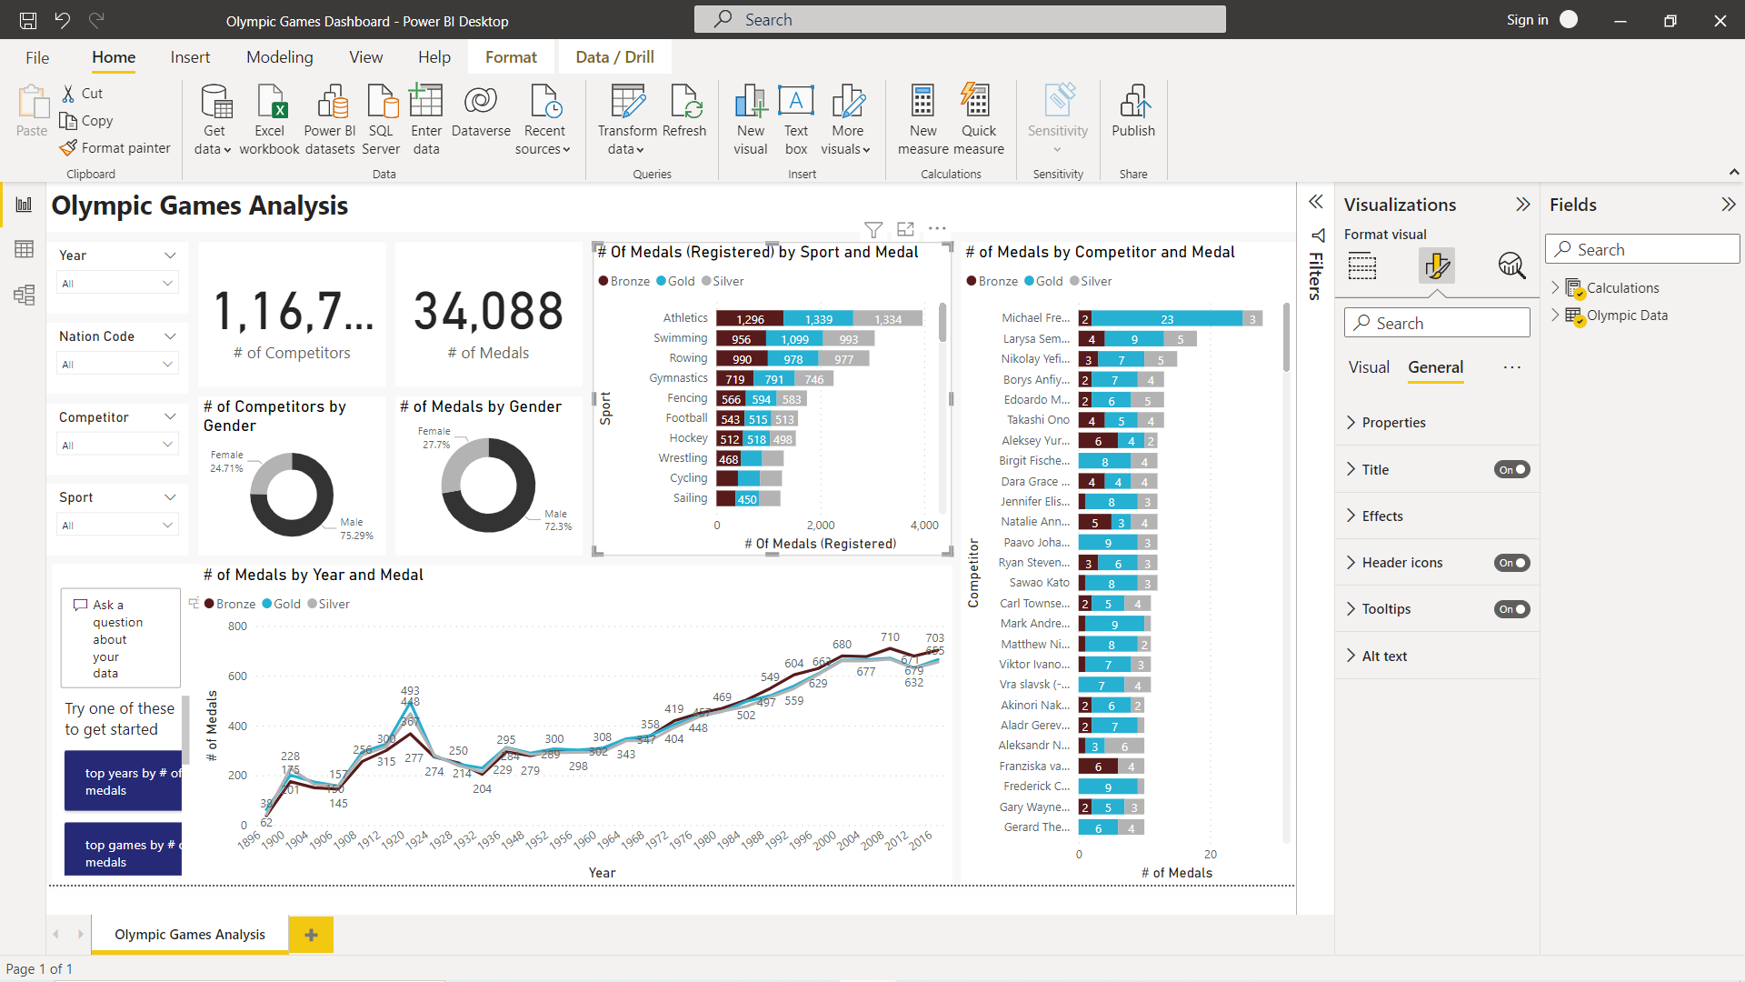
Task: Disable the Header icons toggle
Action: [x=1512, y=563]
